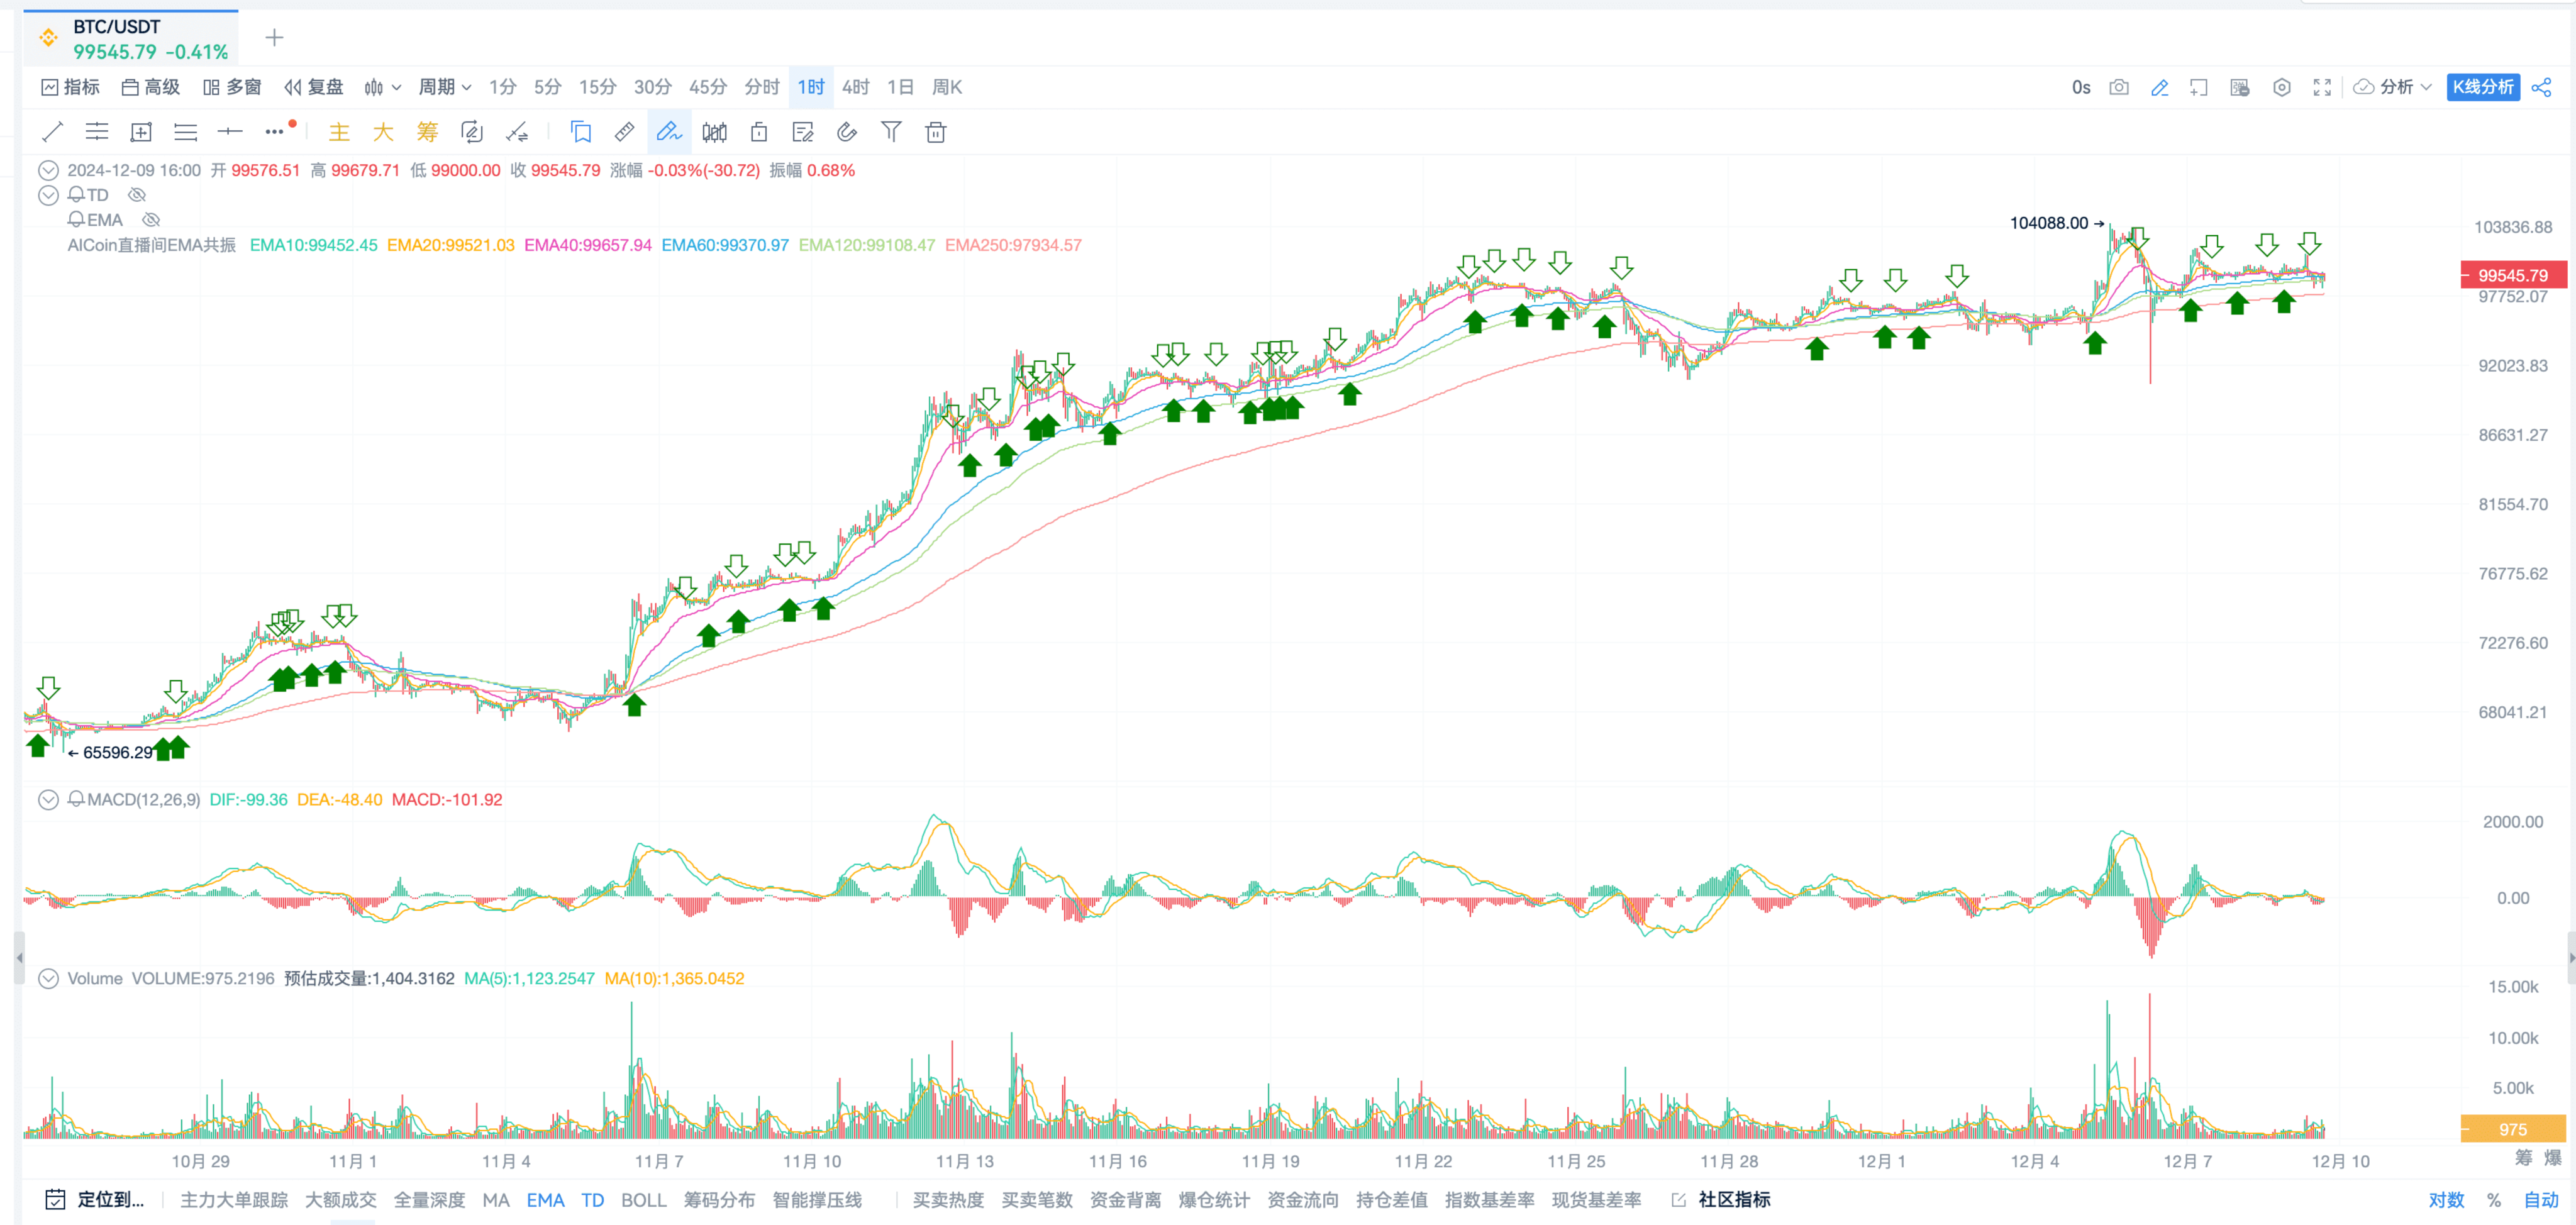Toggle the highlighted pen drawing tool
Image resolution: width=2576 pixels, height=1225 pixels.
pyautogui.click(x=669, y=132)
